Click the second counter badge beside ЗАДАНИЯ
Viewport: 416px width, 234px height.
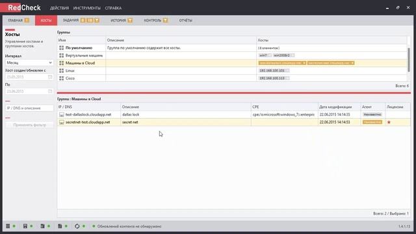[x=90, y=20]
